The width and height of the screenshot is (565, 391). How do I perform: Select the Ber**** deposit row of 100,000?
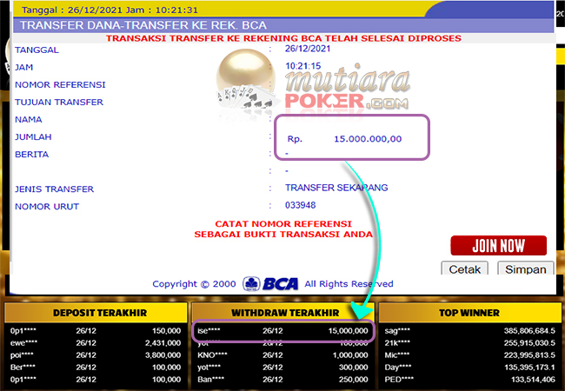[96, 368]
